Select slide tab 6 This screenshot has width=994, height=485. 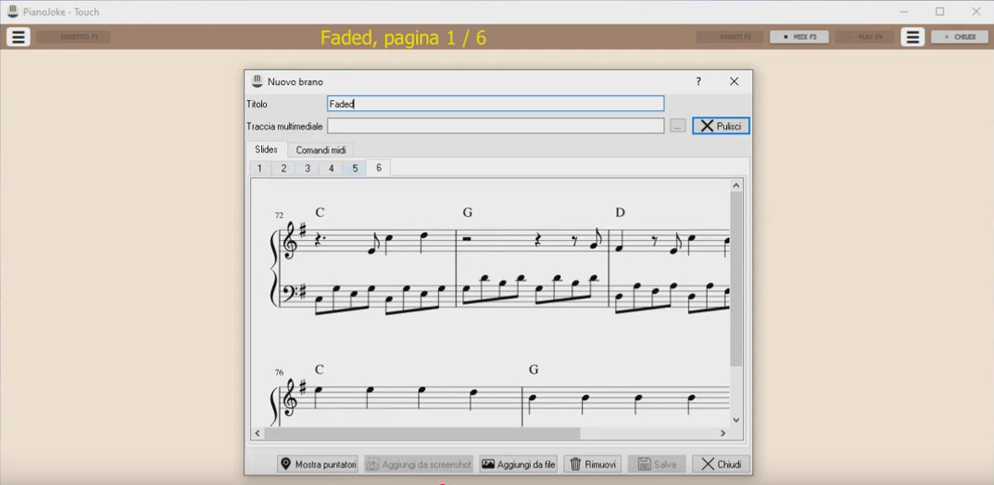379,168
